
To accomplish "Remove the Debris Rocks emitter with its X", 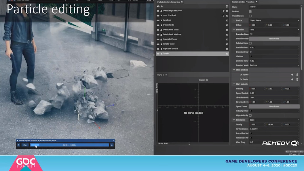I will coord(227,25).
